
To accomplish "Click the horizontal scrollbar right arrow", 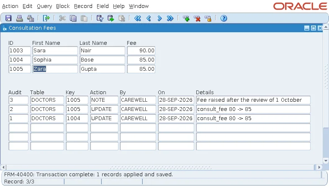I will coord(319,167).
